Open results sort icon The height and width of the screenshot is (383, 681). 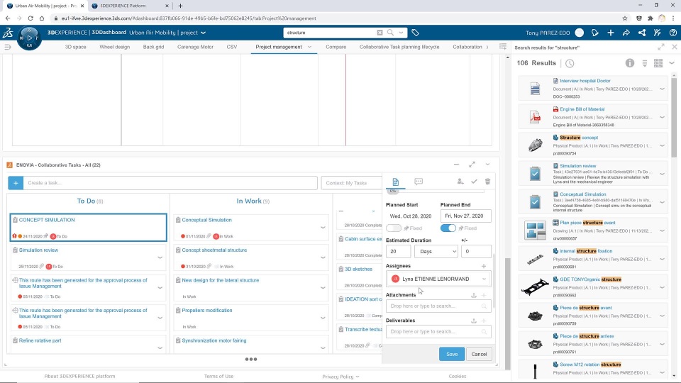(x=645, y=63)
